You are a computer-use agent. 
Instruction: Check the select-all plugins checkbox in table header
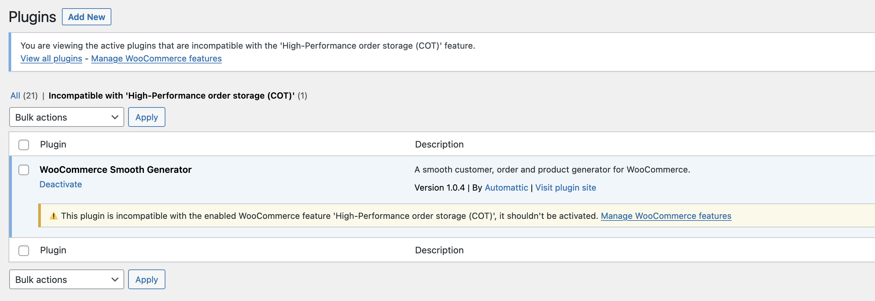pos(23,145)
